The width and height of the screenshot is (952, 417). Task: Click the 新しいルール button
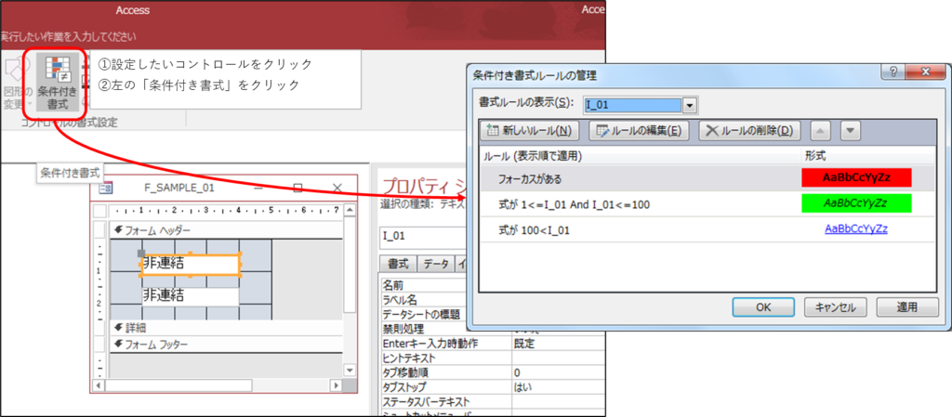click(x=529, y=131)
